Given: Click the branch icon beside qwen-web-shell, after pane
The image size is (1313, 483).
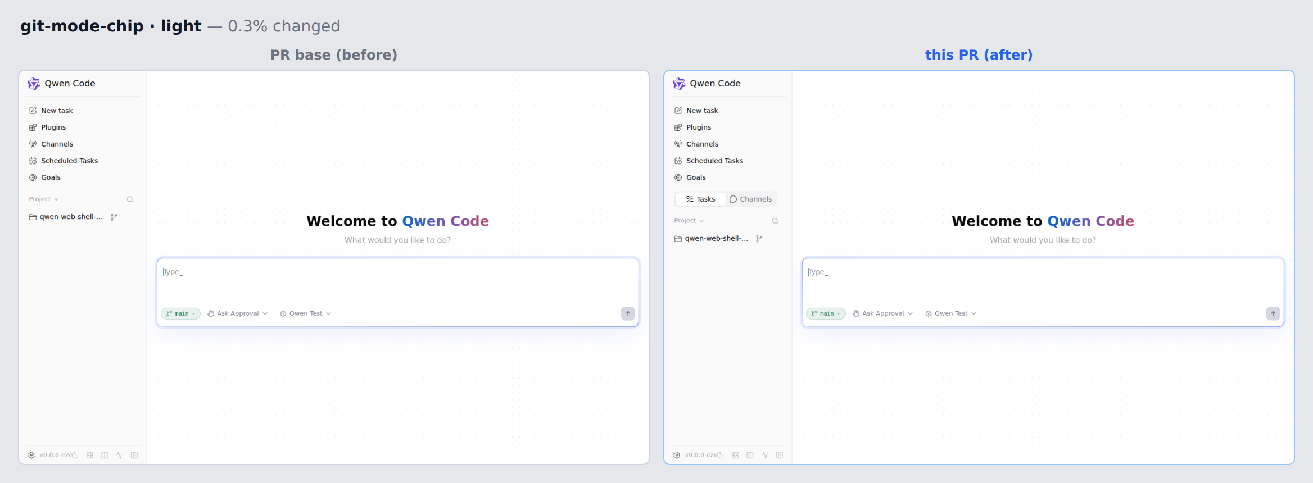Looking at the screenshot, I should (759, 239).
